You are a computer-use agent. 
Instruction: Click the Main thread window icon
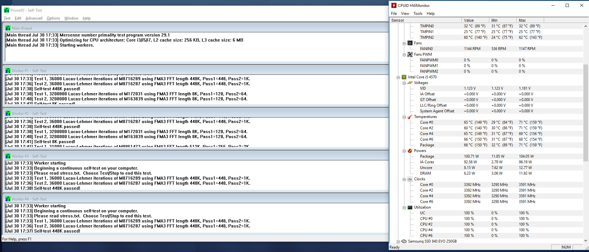[8, 28]
